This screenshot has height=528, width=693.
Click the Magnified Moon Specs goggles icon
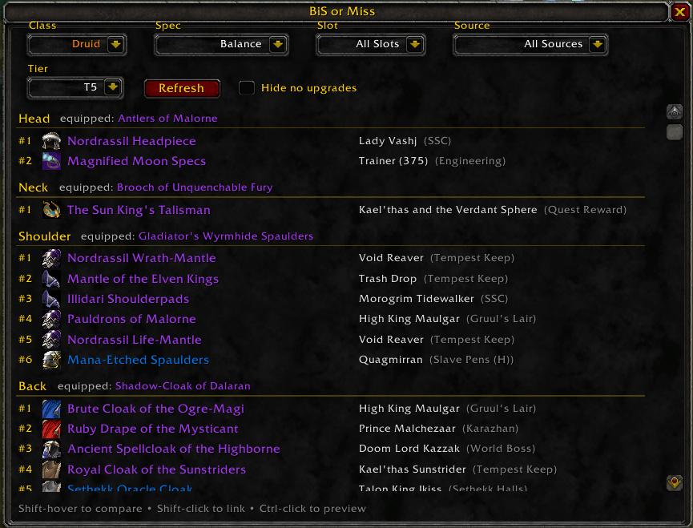click(51, 161)
